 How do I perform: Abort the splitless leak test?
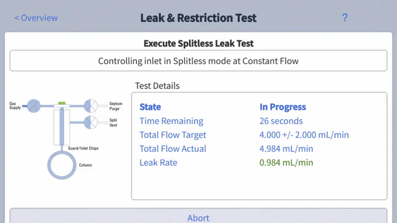pyautogui.click(x=198, y=218)
